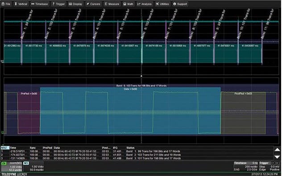Open the Z4 zoom trace descriptor box
The image size is (282, 176).
point(12,167)
